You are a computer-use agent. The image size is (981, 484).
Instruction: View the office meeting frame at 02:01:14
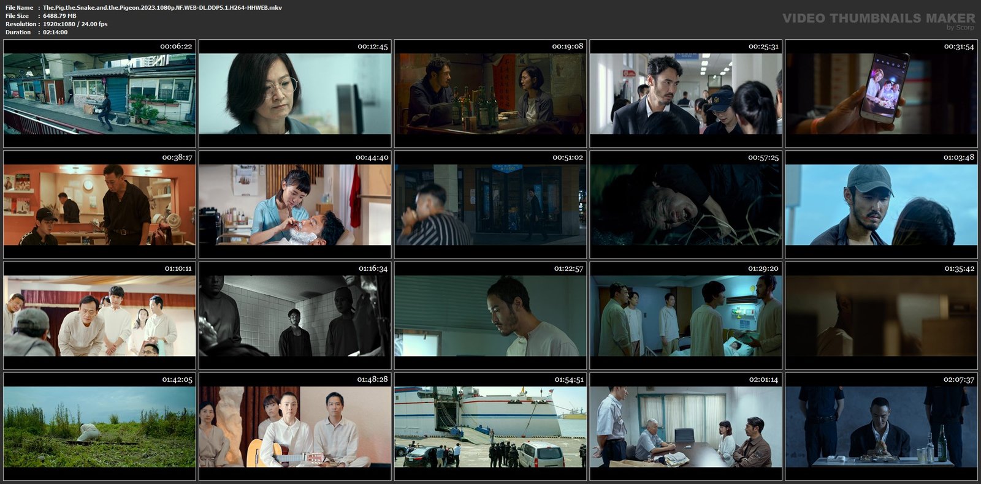coord(686,426)
